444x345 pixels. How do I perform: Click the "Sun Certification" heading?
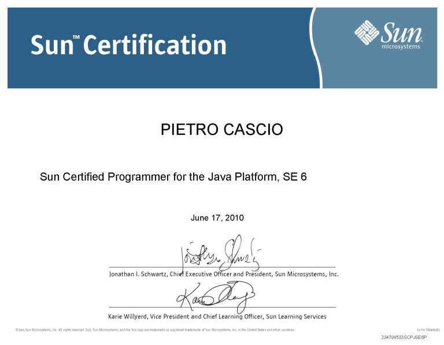[128, 44]
